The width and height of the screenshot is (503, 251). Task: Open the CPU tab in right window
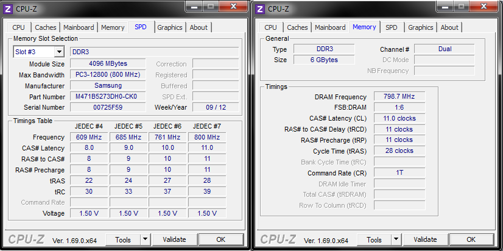(x=270, y=27)
